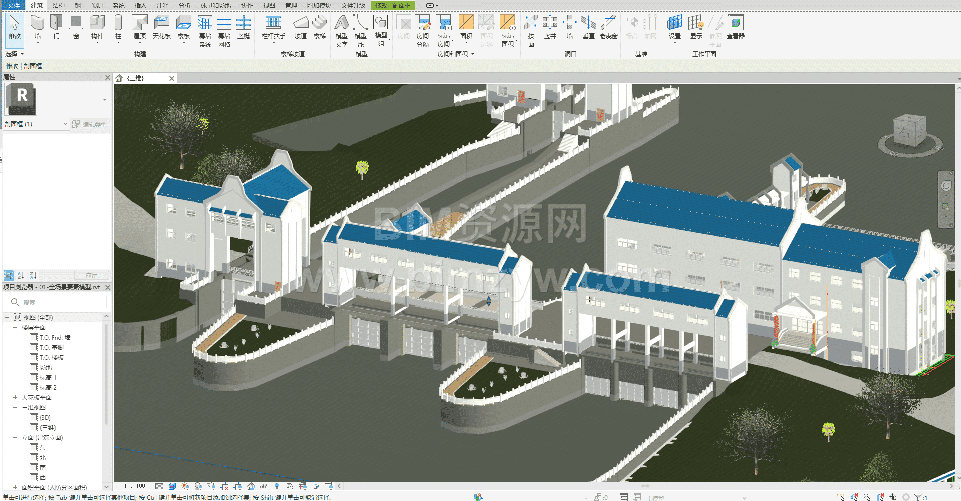Switch to the 结构 ribbon tab
Viewport: 961px width, 501px height.
pos(58,5)
